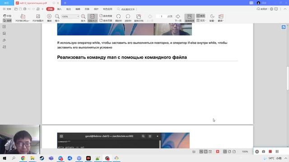
Task: Switch to the Special Features tab (特色应用)
Action: (x=107, y=9)
